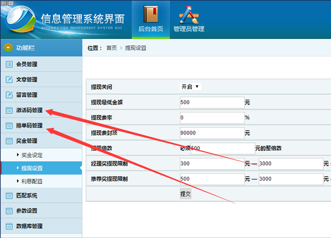The image size is (331, 238).
Task: Click the 提现费封顶 input field
Action: click(x=212, y=133)
